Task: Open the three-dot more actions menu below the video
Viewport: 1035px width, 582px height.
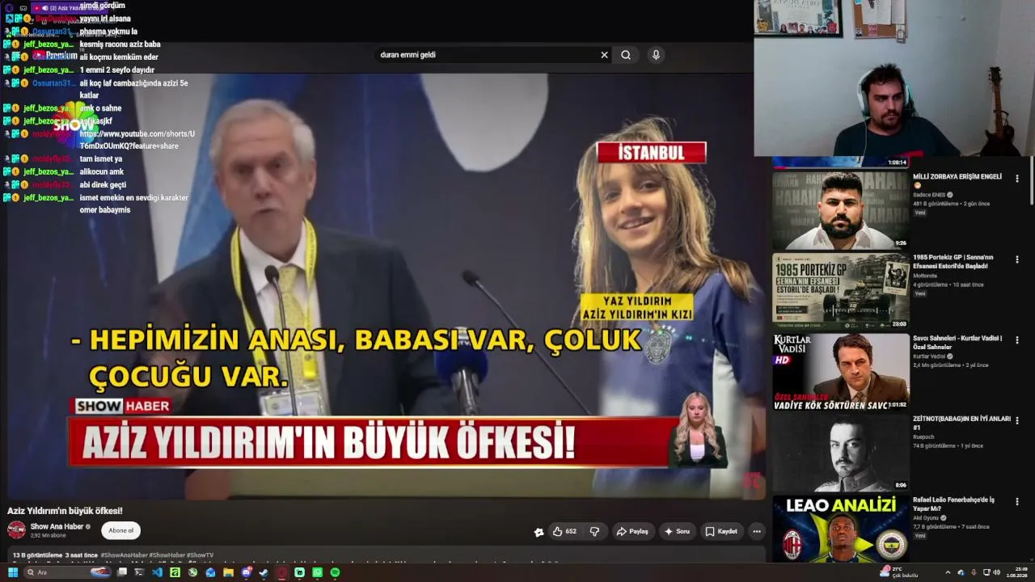Action: [757, 531]
